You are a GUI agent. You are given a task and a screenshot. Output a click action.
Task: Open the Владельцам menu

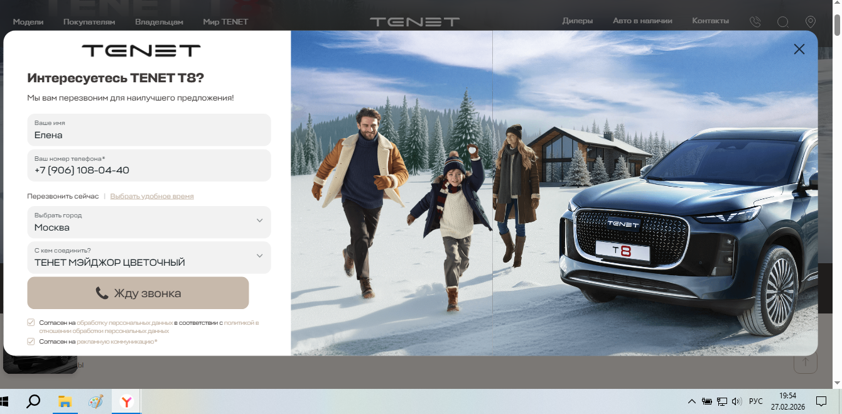[x=159, y=22]
